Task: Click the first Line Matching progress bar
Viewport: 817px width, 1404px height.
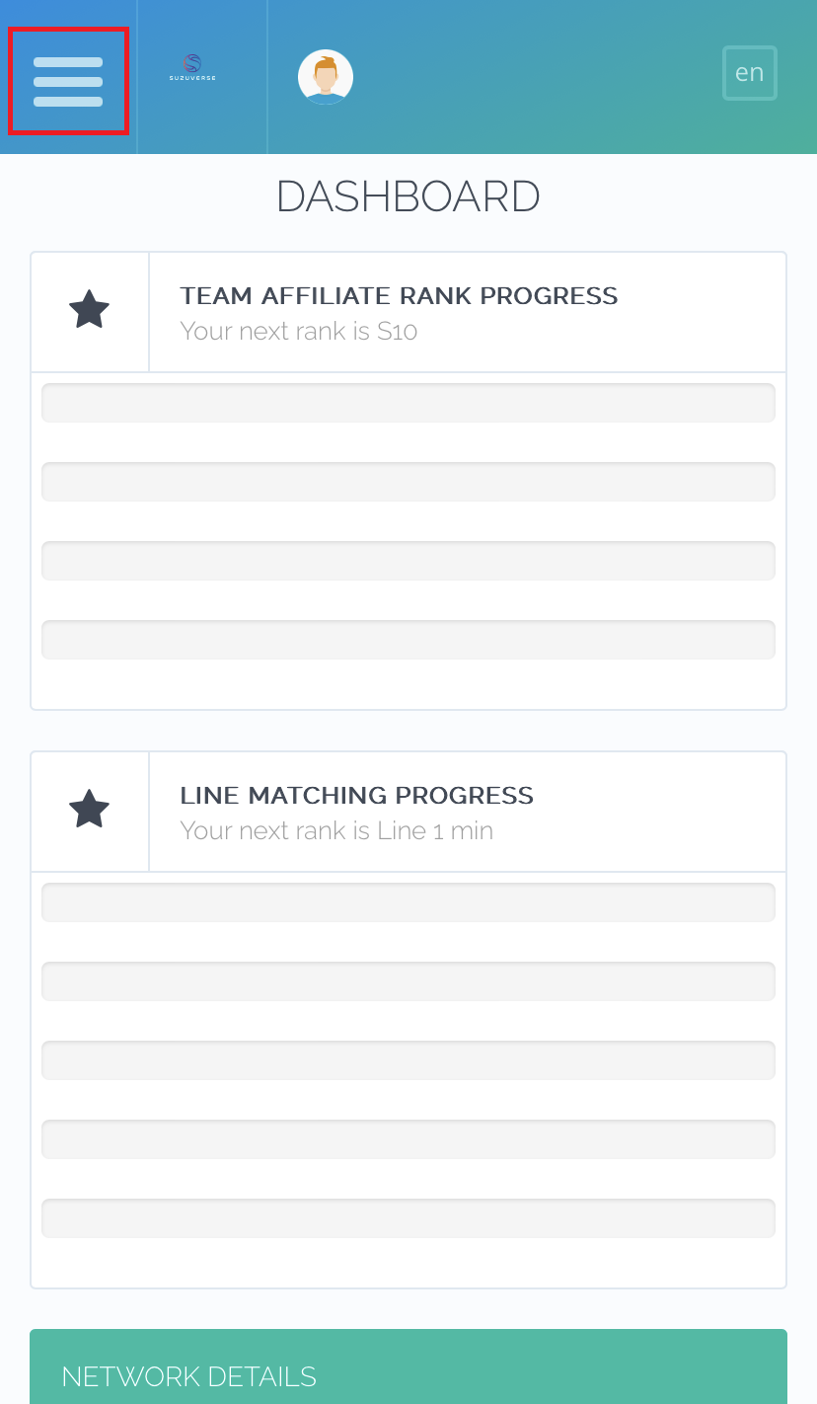Action: click(x=408, y=902)
